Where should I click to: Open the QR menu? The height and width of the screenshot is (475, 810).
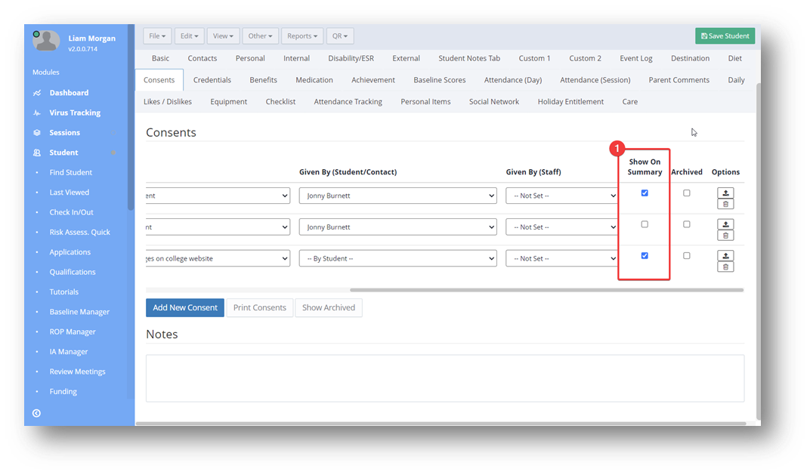click(x=340, y=36)
